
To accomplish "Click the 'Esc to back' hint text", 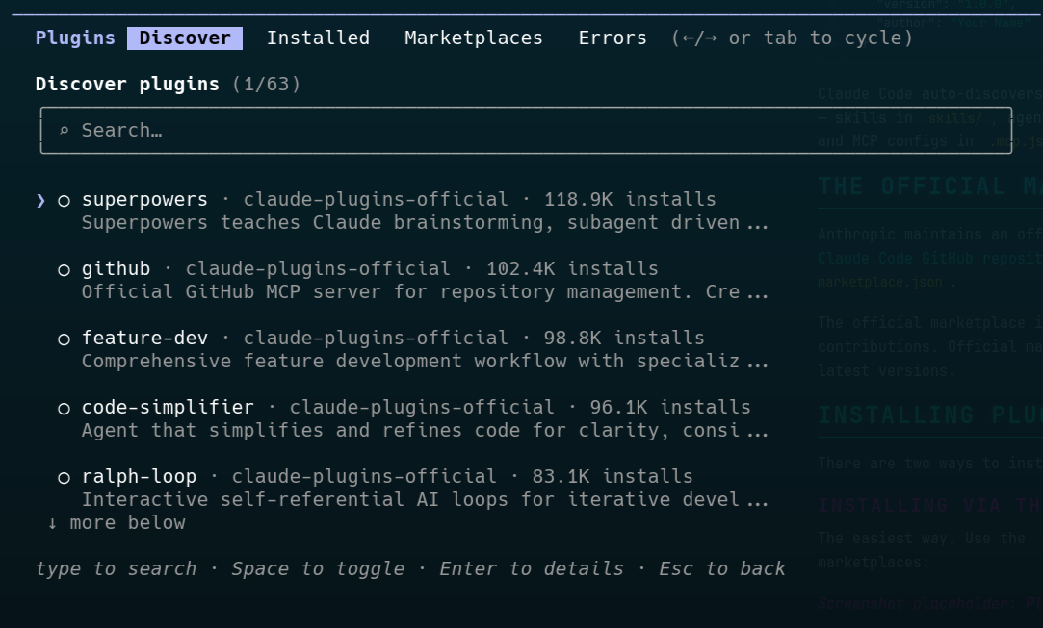I will pyautogui.click(x=721, y=568).
